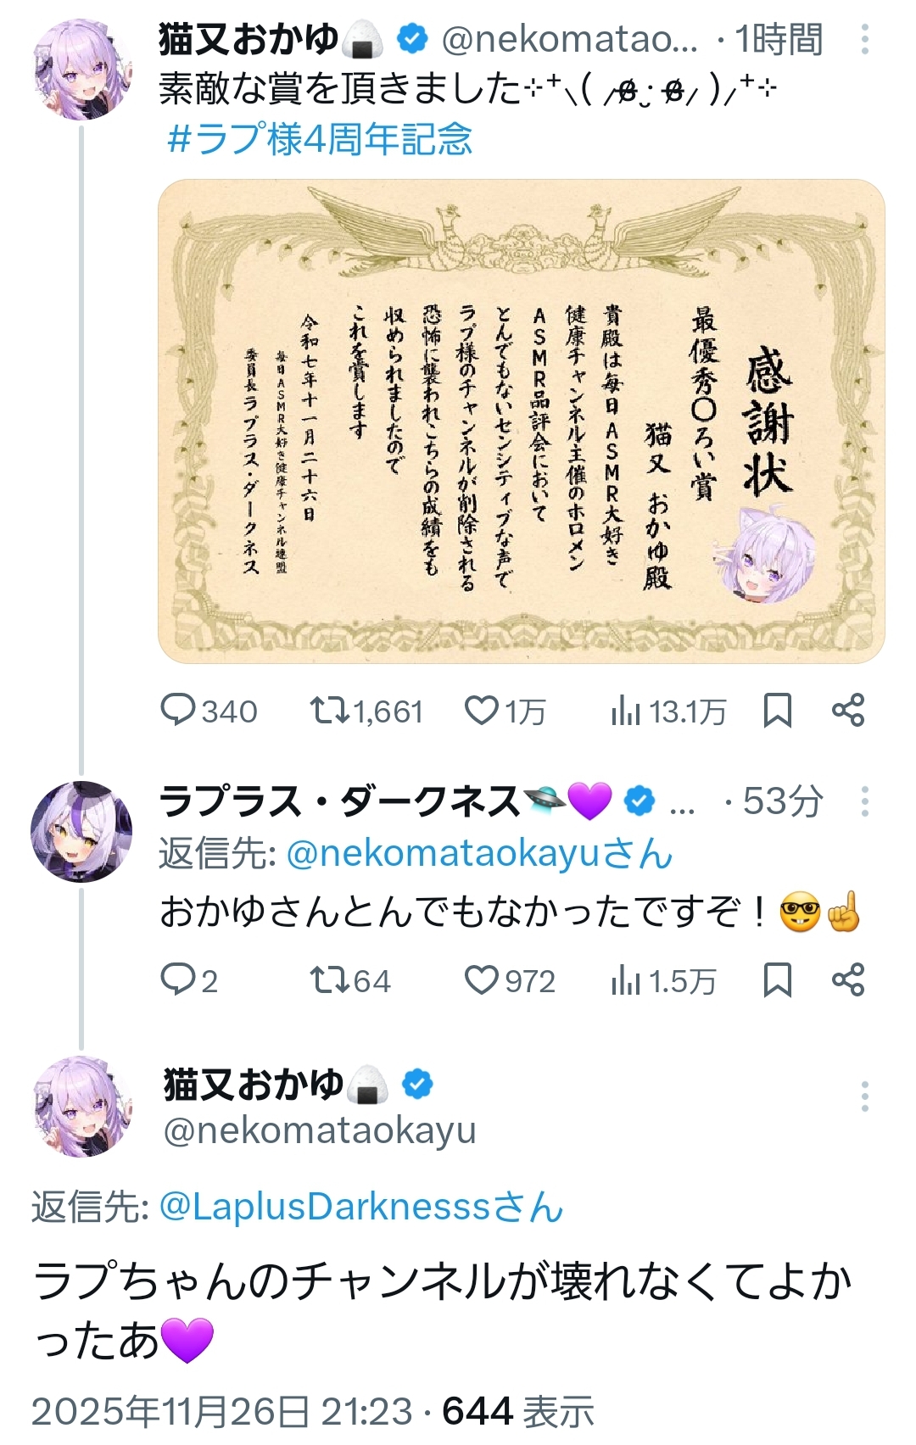The image size is (916, 1445).
Task: Reply to ラプラス・ダークネス's tweet
Action: [x=178, y=980]
